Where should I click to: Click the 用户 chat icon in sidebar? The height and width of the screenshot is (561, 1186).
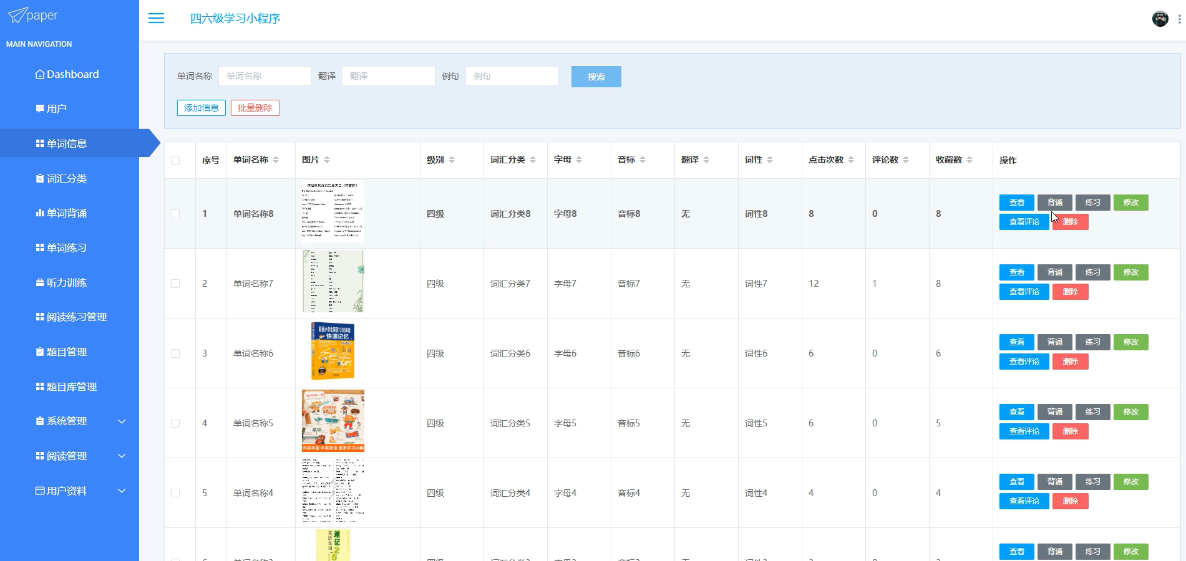[40, 109]
